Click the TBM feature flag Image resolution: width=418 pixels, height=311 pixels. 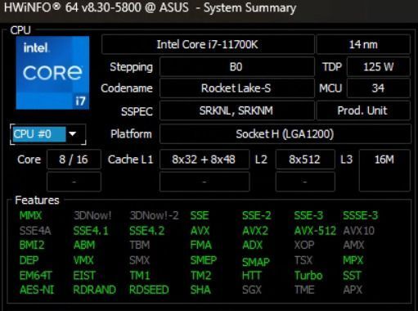tap(140, 245)
